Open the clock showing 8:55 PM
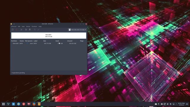This screenshot has height=107, width=190. pyautogui.click(x=181, y=104)
